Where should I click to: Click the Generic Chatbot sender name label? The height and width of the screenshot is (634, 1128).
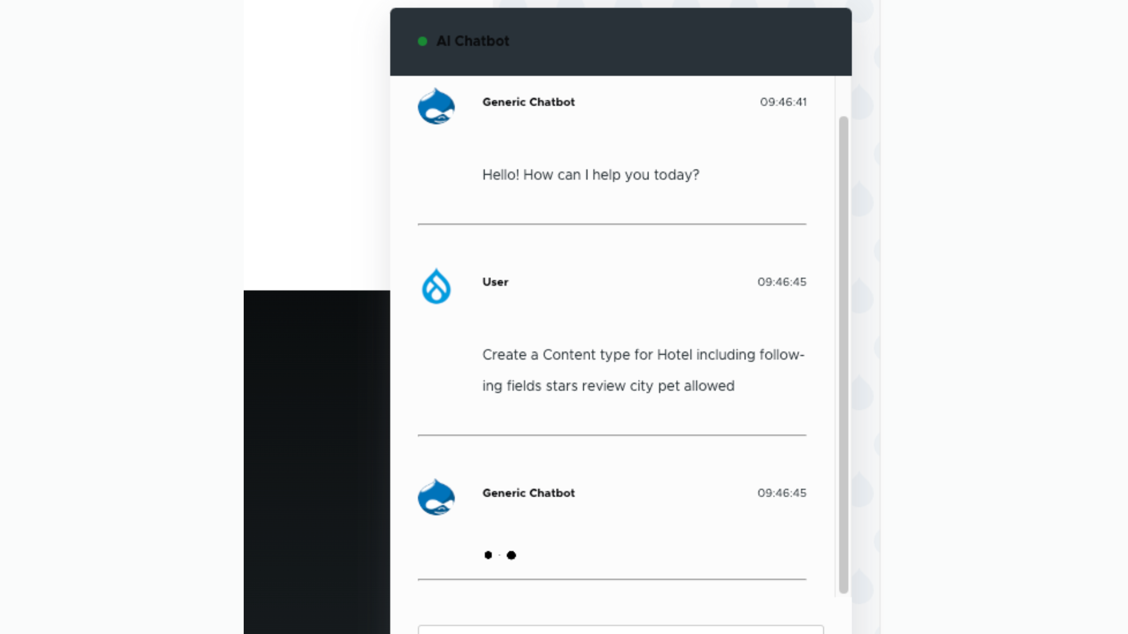528,102
